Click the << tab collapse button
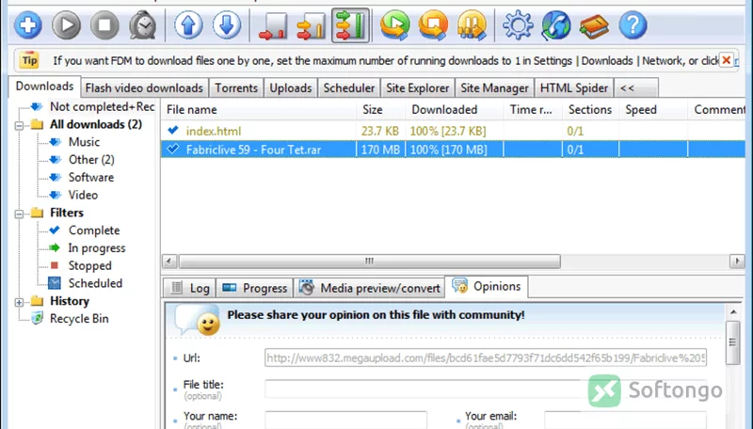The image size is (753, 429). click(636, 88)
